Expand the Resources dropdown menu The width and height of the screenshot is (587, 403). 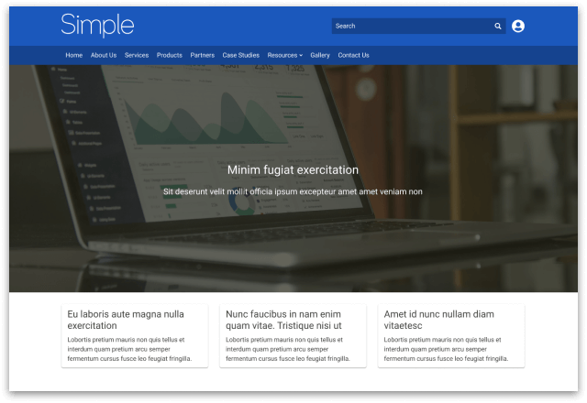click(284, 55)
